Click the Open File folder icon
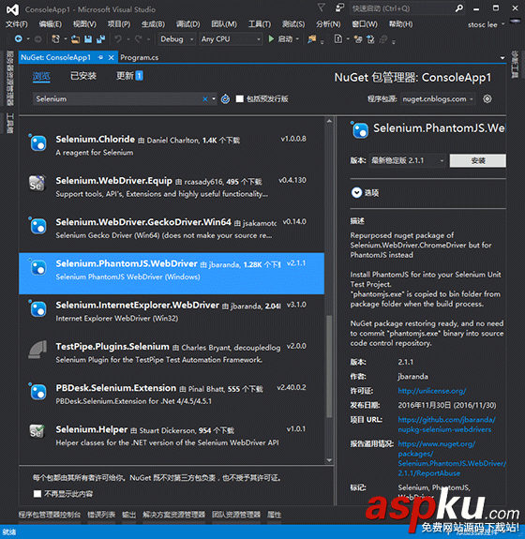525x539 pixels. point(75,39)
